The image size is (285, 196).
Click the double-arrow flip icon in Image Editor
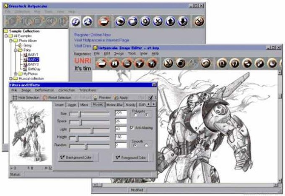[x=247, y=64]
